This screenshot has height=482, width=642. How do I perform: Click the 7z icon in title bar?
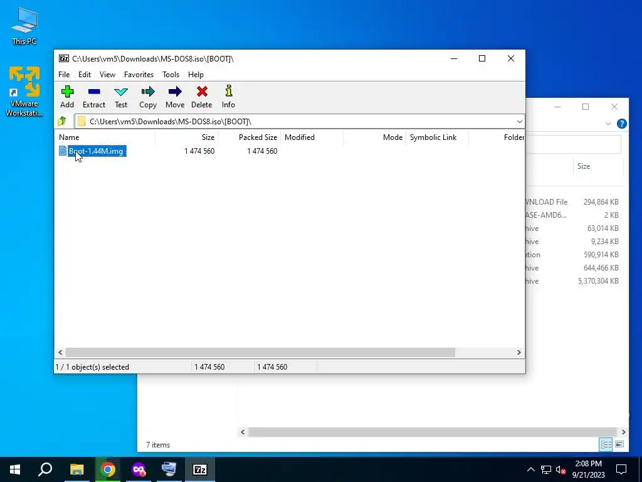click(x=63, y=58)
